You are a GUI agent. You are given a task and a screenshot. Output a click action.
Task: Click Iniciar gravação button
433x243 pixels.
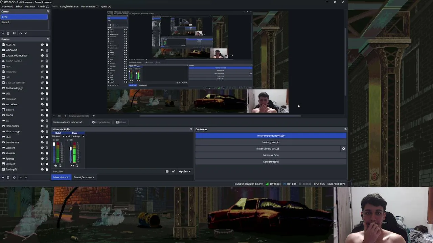[x=271, y=142]
